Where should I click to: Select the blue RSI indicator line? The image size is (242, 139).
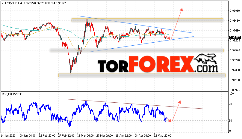(83, 114)
